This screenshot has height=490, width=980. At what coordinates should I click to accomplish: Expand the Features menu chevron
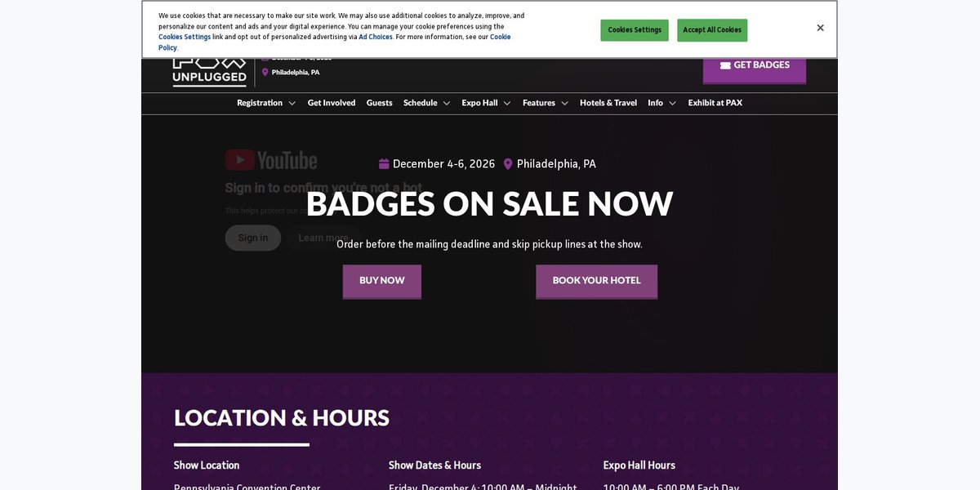coord(564,103)
